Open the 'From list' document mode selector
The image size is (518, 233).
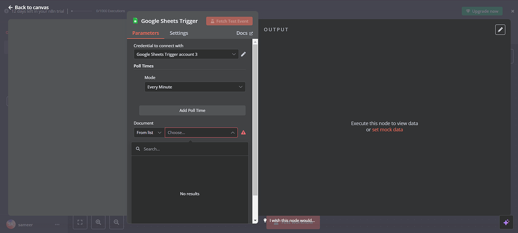[x=149, y=133]
